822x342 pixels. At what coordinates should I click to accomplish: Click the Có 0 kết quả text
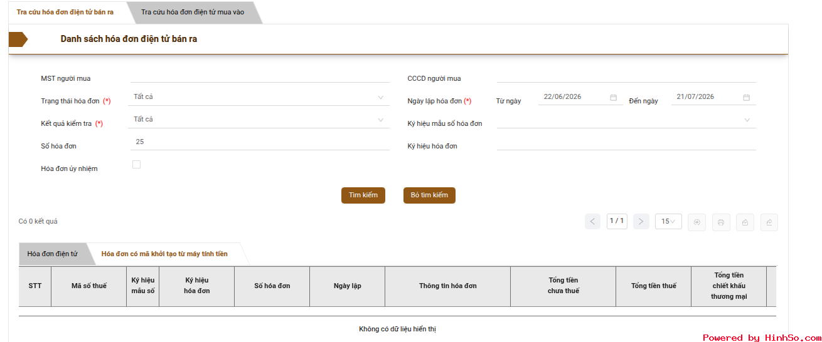(x=38, y=222)
